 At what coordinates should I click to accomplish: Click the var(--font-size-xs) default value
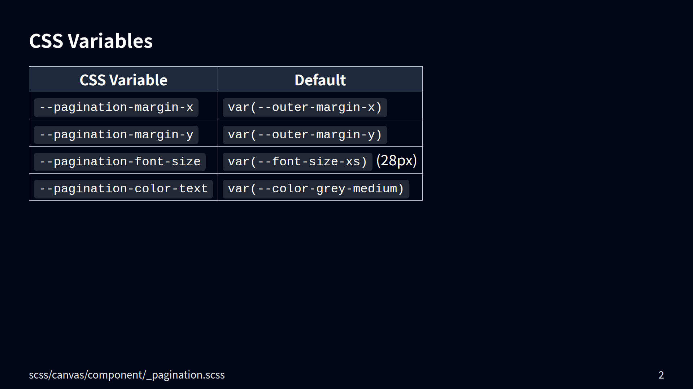[297, 162]
